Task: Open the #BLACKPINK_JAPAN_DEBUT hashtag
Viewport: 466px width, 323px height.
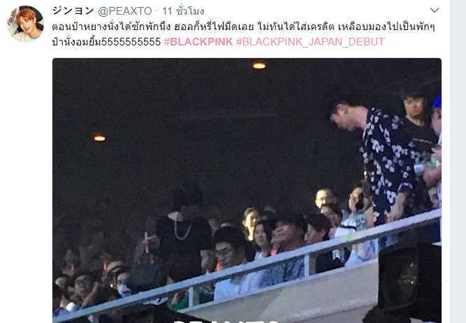Action: tap(310, 42)
